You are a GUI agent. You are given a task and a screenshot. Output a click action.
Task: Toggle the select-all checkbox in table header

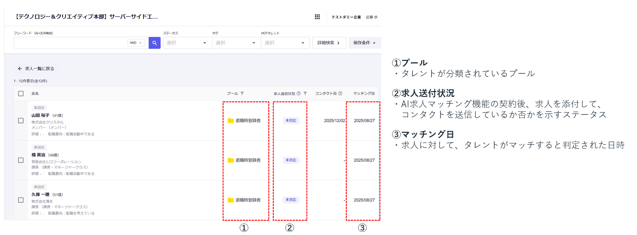21,93
